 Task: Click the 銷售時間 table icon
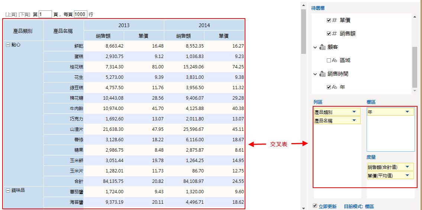click(x=322, y=74)
